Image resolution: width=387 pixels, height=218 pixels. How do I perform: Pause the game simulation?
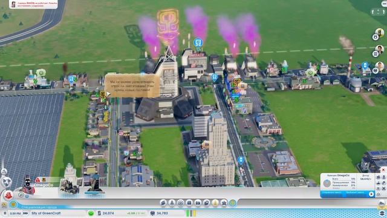[x=5, y=213]
